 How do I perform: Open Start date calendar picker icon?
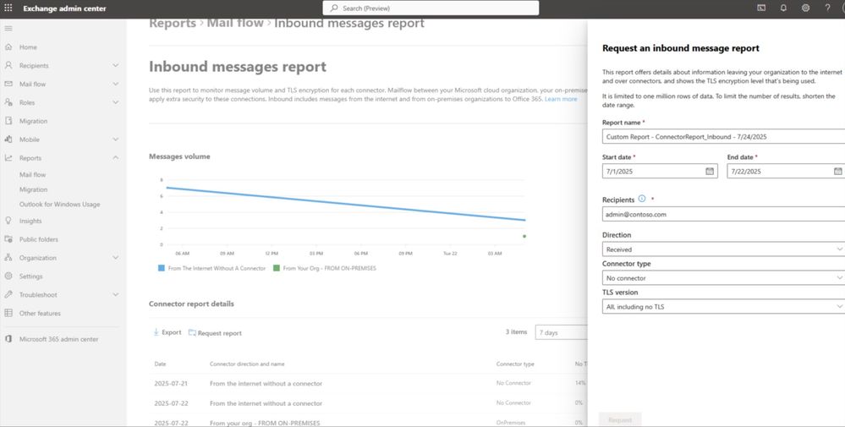(709, 172)
